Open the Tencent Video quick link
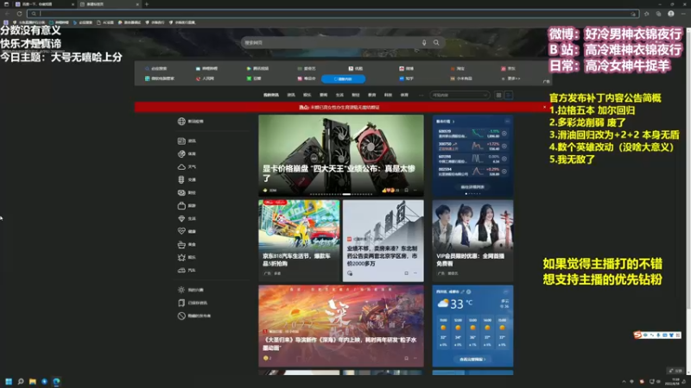This screenshot has width=691, height=388. point(257,69)
